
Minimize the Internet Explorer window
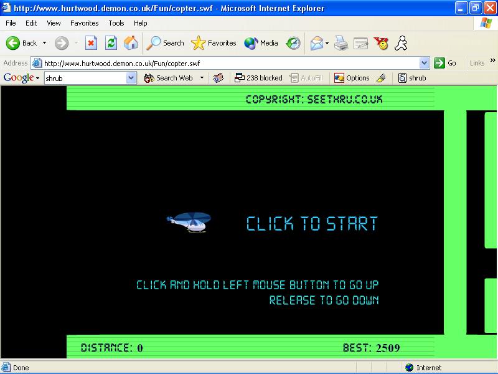(x=461, y=8)
